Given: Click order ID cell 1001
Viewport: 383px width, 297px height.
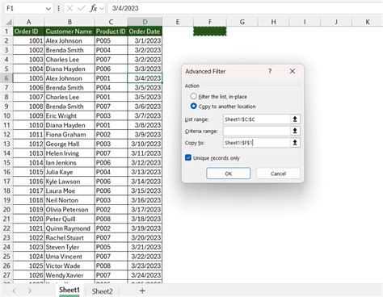Looking at the screenshot, I should click(29, 41).
